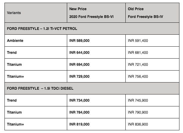183x133 pixels.
Task: Click the INR 591,400 old price
Action: (x=138, y=41)
